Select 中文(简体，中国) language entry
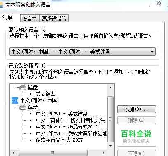Image resolution: width=168 pixels, height=156 pixels. click(40, 100)
